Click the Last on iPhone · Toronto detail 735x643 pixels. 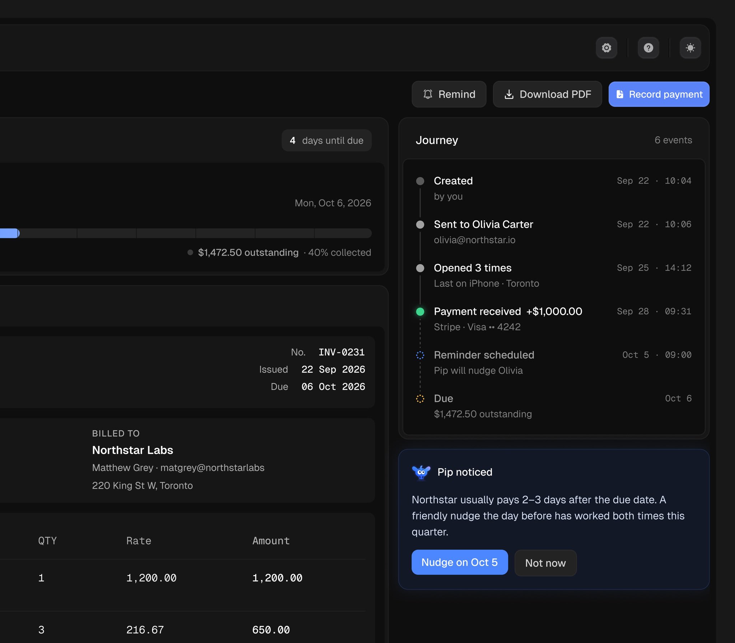(x=486, y=283)
